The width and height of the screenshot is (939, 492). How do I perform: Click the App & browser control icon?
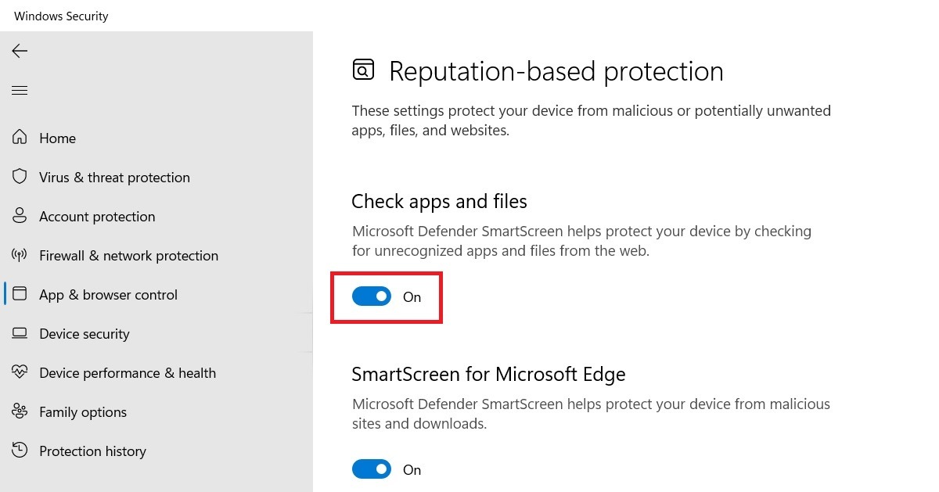tap(20, 294)
